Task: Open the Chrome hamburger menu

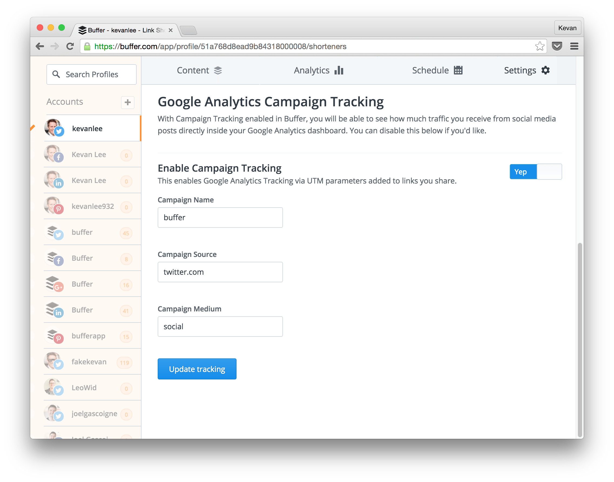Action: click(x=574, y=46)
